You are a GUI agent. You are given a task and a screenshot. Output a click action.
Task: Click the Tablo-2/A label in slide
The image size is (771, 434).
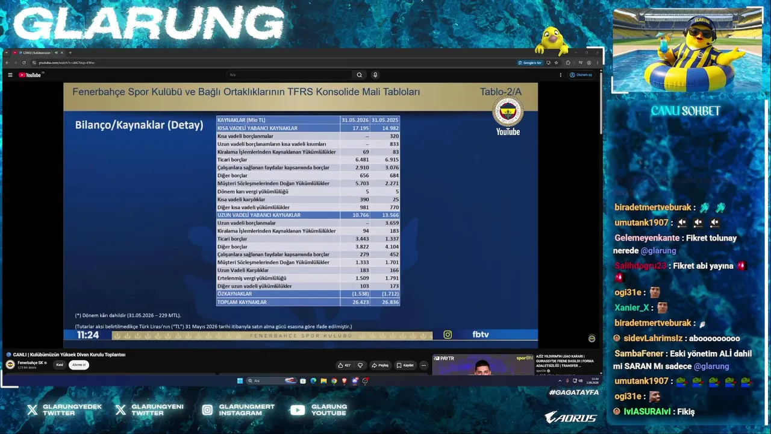(x=501, y=92)
